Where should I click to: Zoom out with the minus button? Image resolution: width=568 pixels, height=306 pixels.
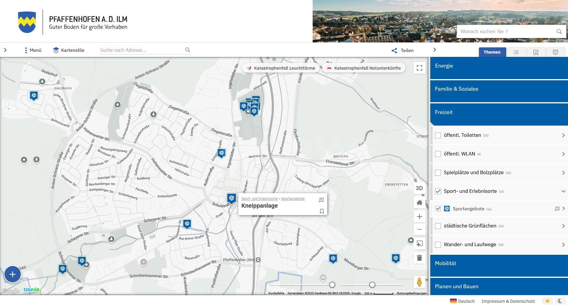pyautogui.click(x=419, y=229)
